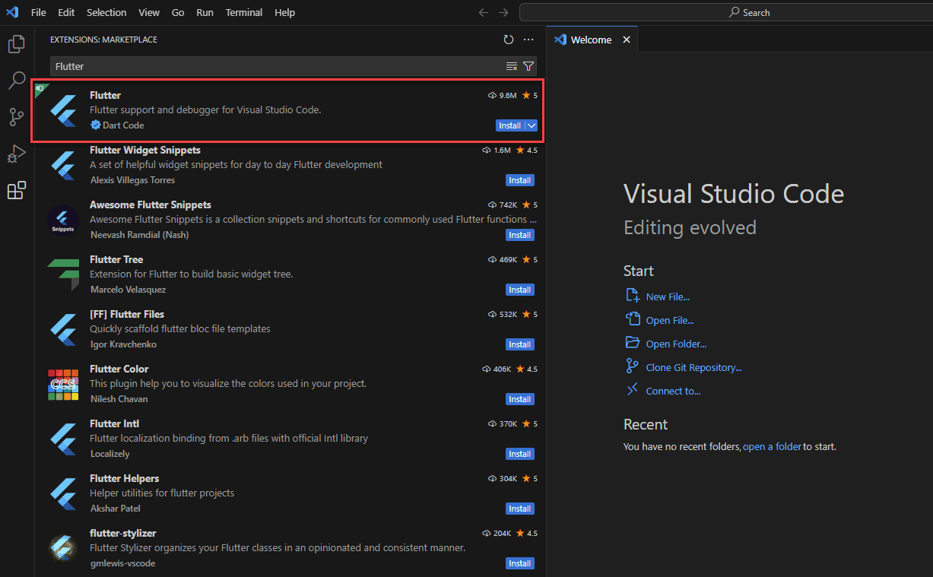Open the Explorer view in activity bar
The height and width of the screenshot is (577, 933).
click(x=17, y=44)
